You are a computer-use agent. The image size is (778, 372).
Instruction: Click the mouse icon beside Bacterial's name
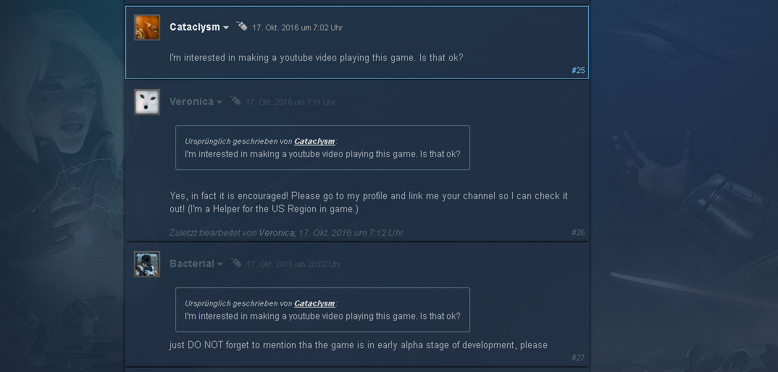[235, 263]
